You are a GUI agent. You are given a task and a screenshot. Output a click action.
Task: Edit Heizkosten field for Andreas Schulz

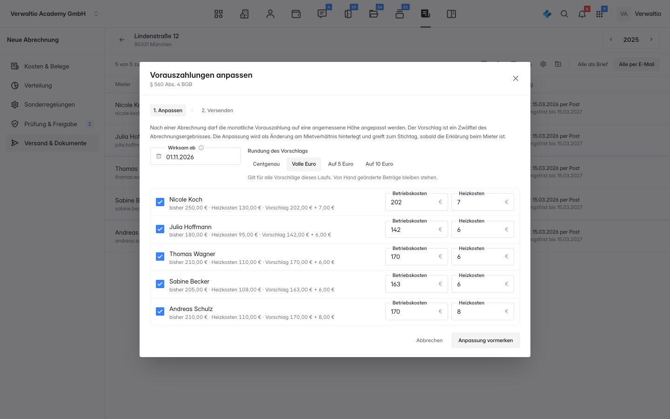click(482, 311)
